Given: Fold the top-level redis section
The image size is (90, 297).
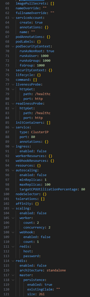Looking at the screenshot, I should click(x=13, y=261).
